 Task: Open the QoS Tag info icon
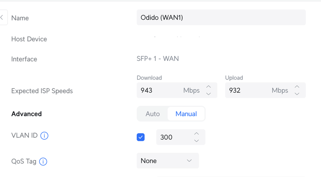pos(43,162)
